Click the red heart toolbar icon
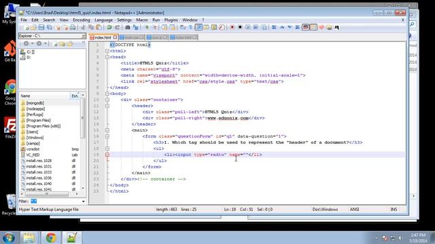Image resolution: width=435 pixels, height=244 pixels. pyautogui.click(x=321, y=27)
